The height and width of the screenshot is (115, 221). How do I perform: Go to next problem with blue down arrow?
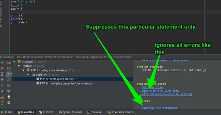point(2,91)
